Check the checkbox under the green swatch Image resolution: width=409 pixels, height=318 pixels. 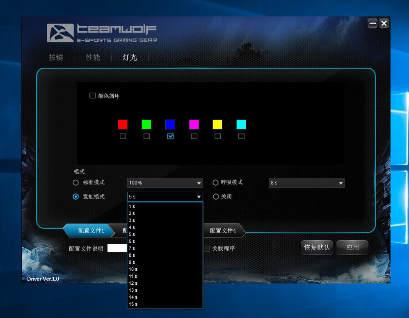pyautogui.click(x=146, y=136)
